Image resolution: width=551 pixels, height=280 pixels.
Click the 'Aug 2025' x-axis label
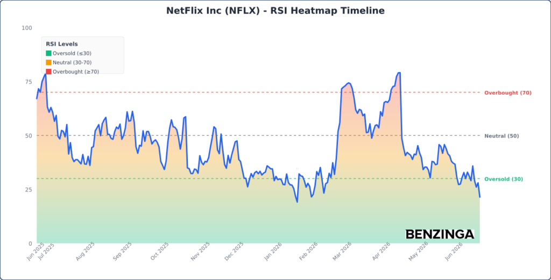click(x=86, y=251)
